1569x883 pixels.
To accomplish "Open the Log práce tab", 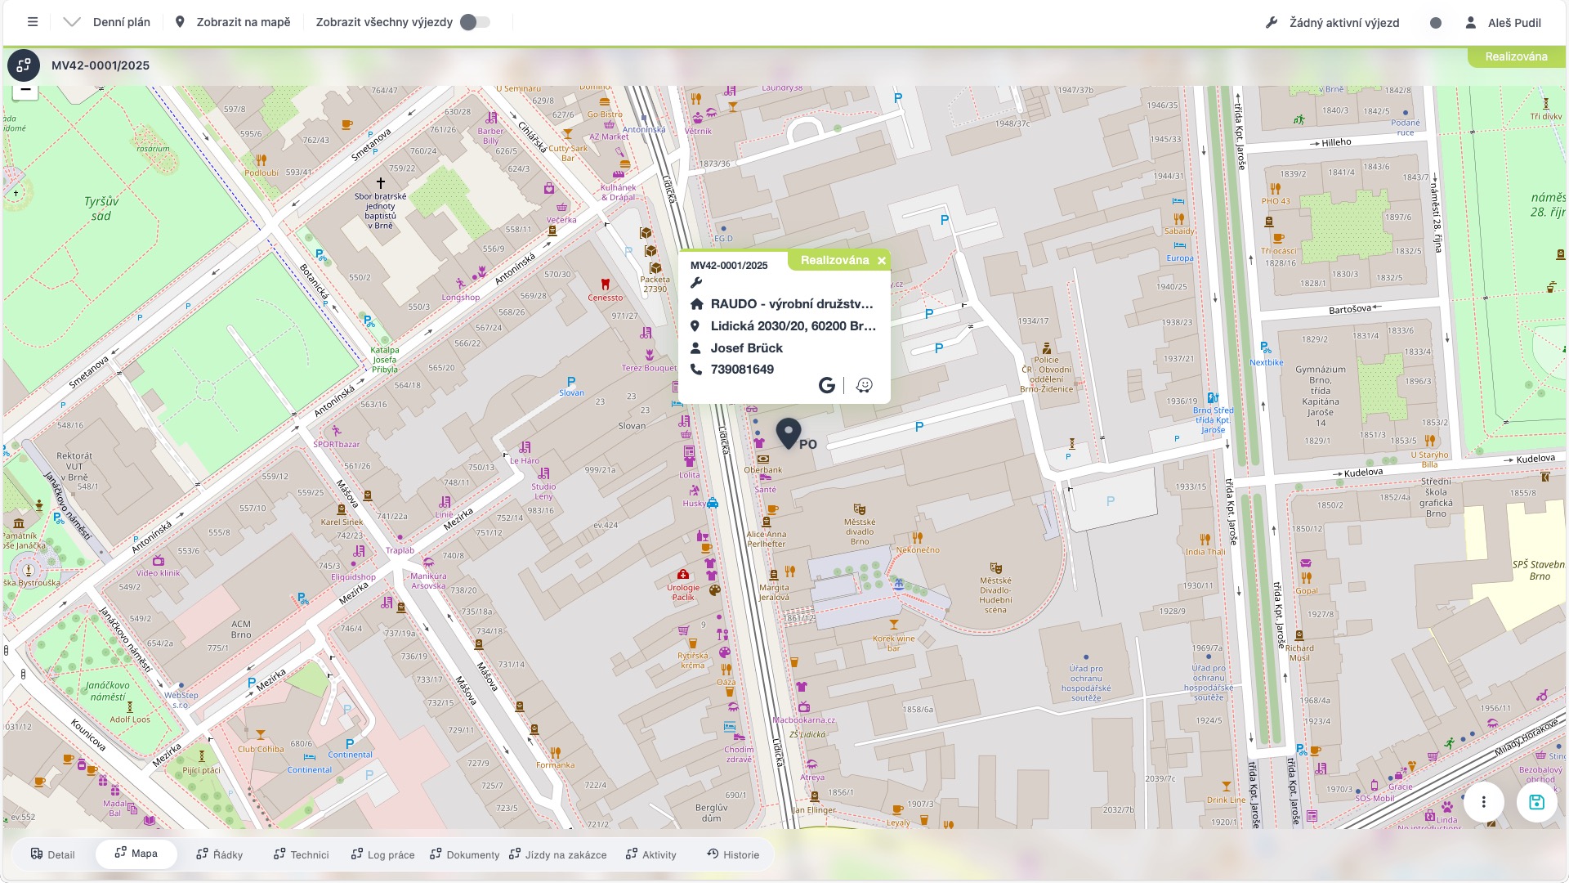I will coord(382,854).
